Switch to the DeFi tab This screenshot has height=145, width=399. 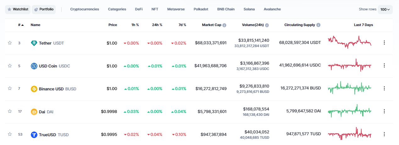[139, 9]
